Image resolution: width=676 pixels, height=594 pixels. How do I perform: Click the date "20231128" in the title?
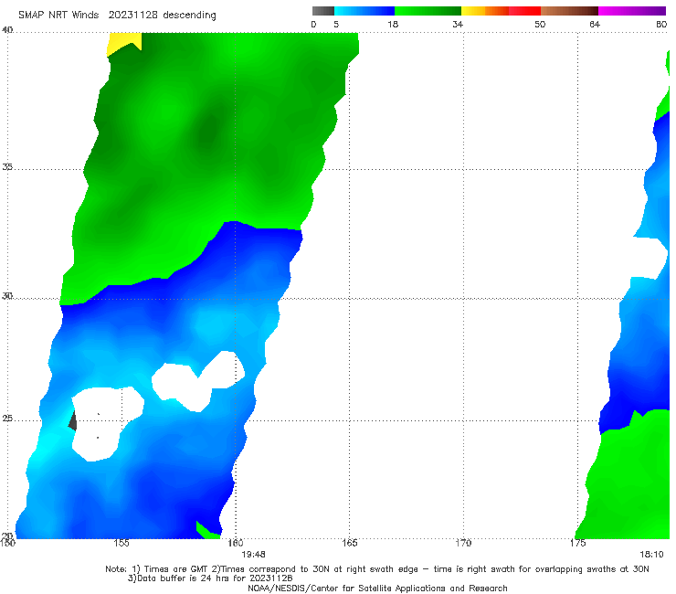[x=132, y=16]
